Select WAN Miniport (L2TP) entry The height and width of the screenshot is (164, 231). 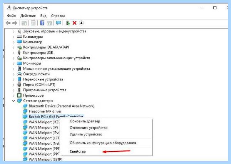(44, 138)
